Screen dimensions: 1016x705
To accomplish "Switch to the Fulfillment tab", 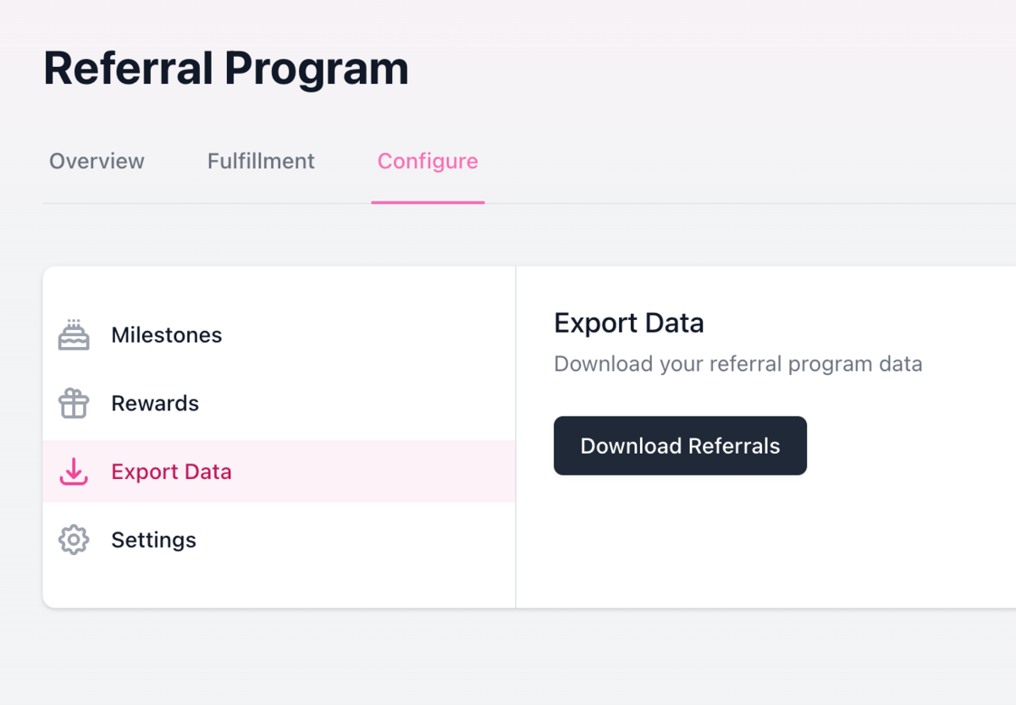I will tap(261, 161).
